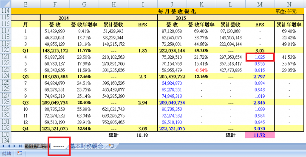Click cell 762,806,465 in 累計營收
Viewport: 306px width, 157px height.
tap(113, 122)
